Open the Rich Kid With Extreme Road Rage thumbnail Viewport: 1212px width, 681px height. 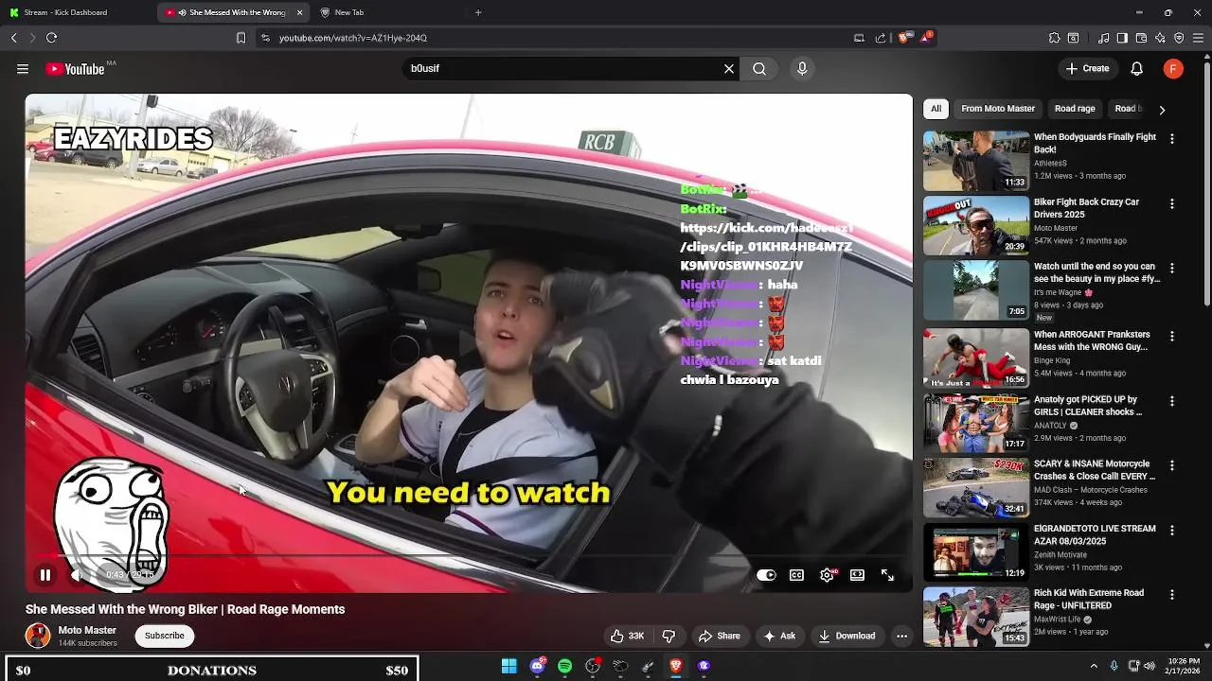pos(976,617)
